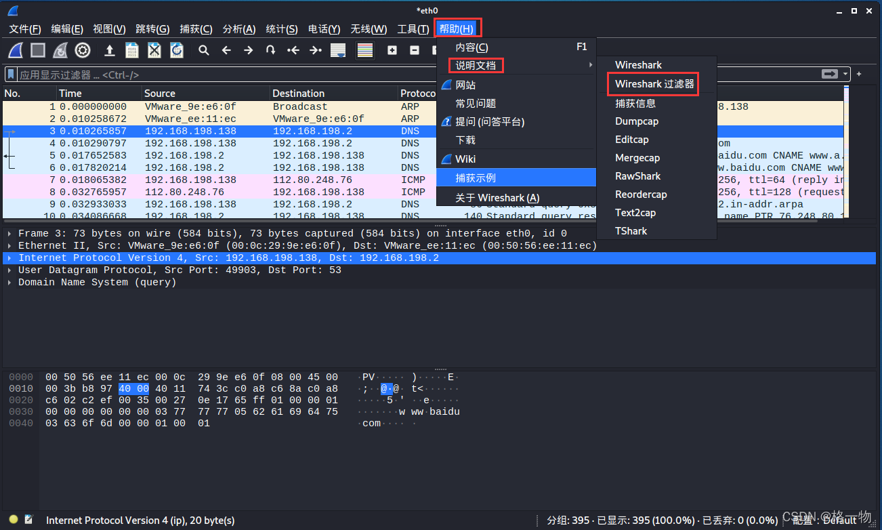This screenshot has width=882, height=530.
Task: Open the 电话(Y) menu
Action: tap(324, 29)
